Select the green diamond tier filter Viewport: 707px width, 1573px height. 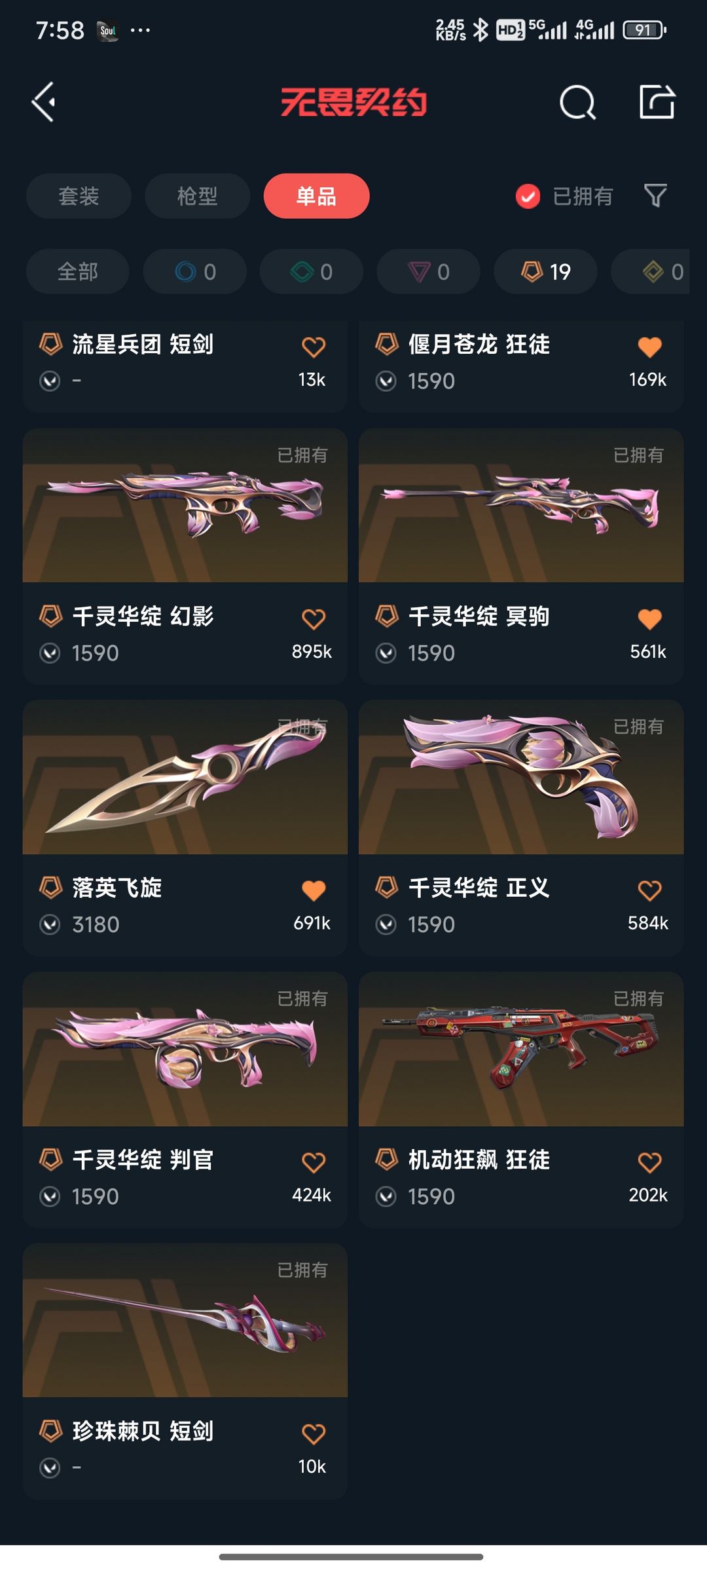[312, 271]
